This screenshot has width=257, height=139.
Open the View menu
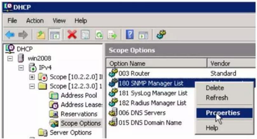(59, 21)
